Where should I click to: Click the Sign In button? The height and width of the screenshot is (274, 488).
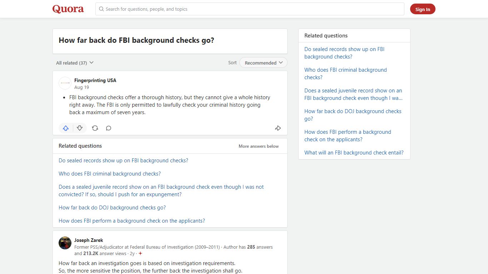423,9
